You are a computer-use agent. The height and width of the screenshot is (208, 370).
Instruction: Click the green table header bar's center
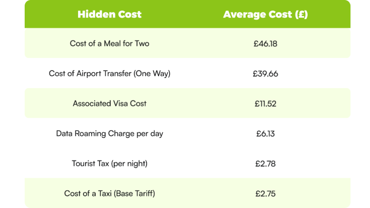(187, 14)
